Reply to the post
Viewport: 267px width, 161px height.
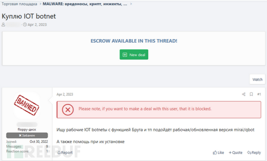pyautogui.click(x=254, y=152)
